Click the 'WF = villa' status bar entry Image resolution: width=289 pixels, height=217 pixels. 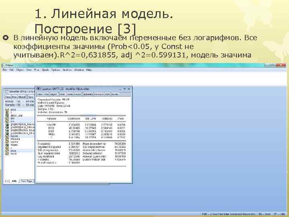279,214
